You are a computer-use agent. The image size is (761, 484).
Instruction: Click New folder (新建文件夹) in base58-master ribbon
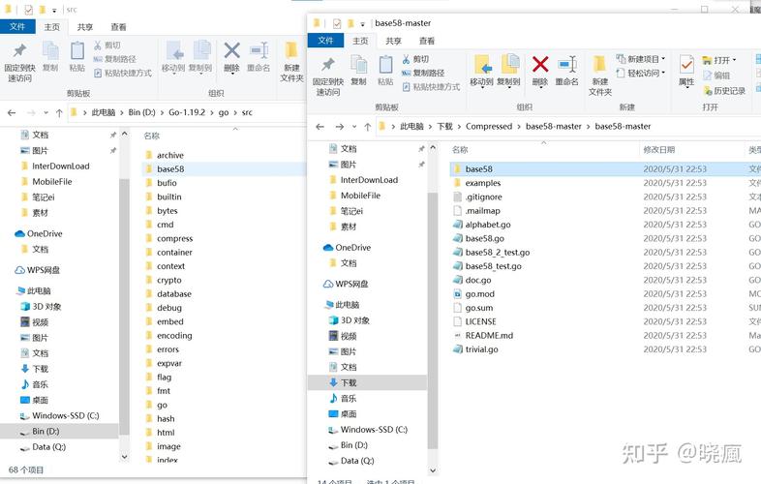pyautogui.click(x=600, y=76)
